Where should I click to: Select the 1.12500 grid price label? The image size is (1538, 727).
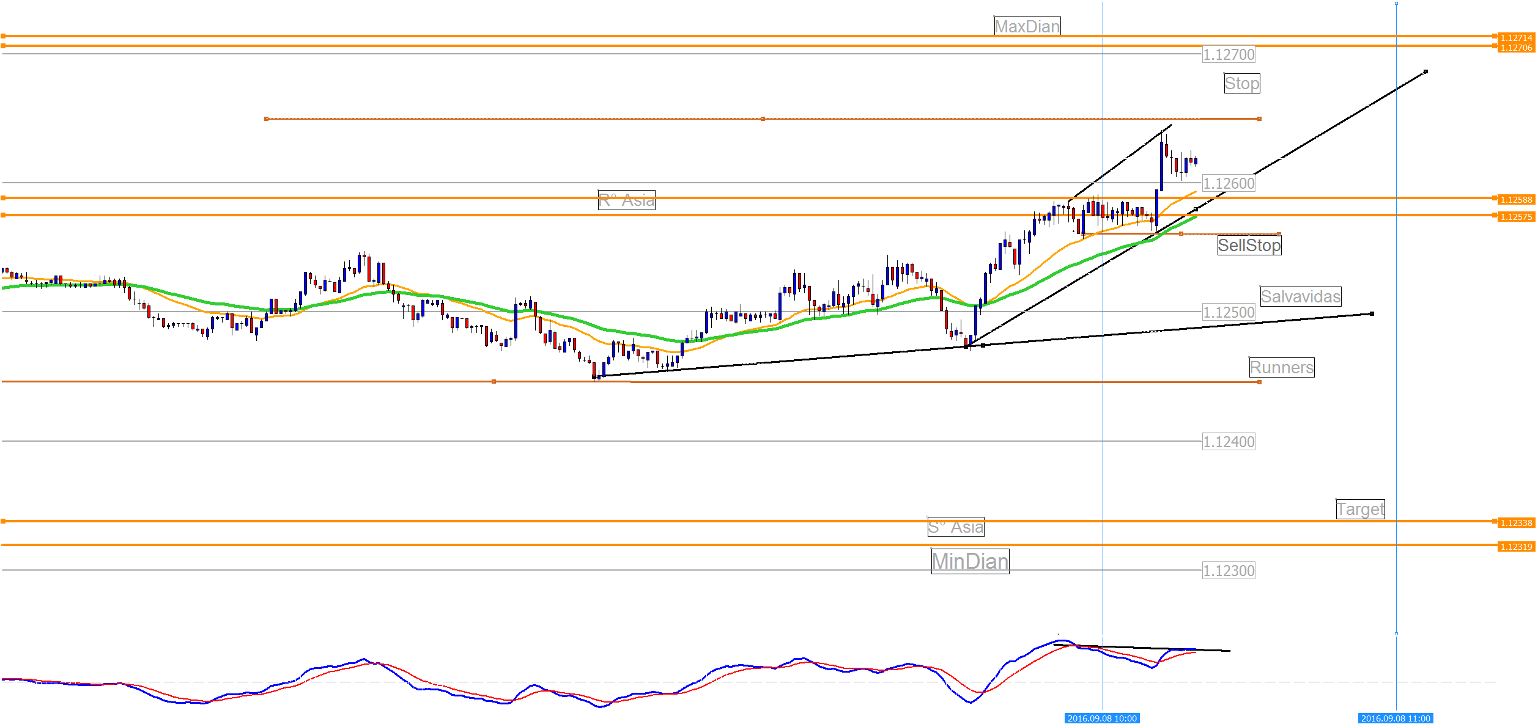(x=1229, y=313)
